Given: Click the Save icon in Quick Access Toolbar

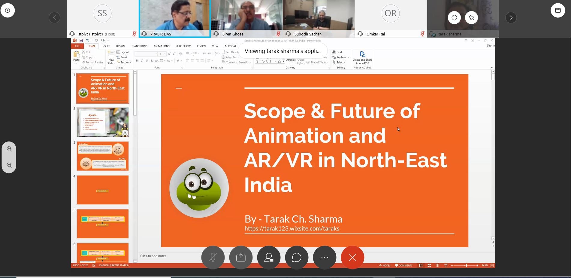Looking at the screenshot, I should pos(81,40).
